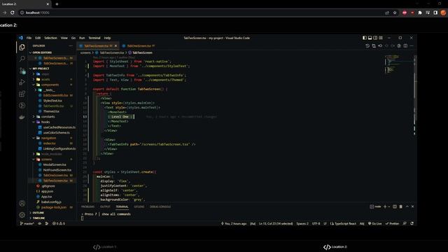Open the Manage gear icon
This screenshot has height=252, width=448.
click(x=22, y=215)
